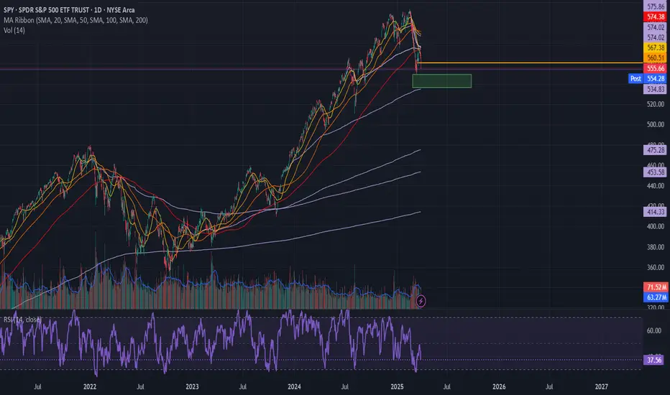Select the green rectangle drawing on chart
Image resolution: width=670 pixels, height=395 pixels.
(442, 80)
